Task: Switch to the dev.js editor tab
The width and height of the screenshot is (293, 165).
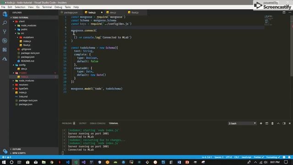Action: point(113,12)
